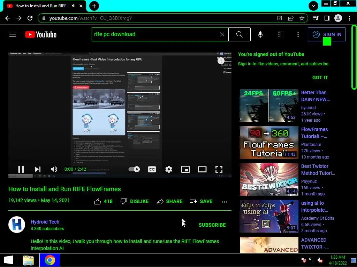
Task: Open the network tray icon
Action: point(312,260)
